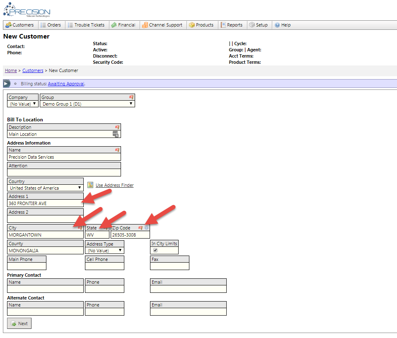This screenshot has width=397, height=338.
Task: Open the Reports menu
Action: coord(231,25)
